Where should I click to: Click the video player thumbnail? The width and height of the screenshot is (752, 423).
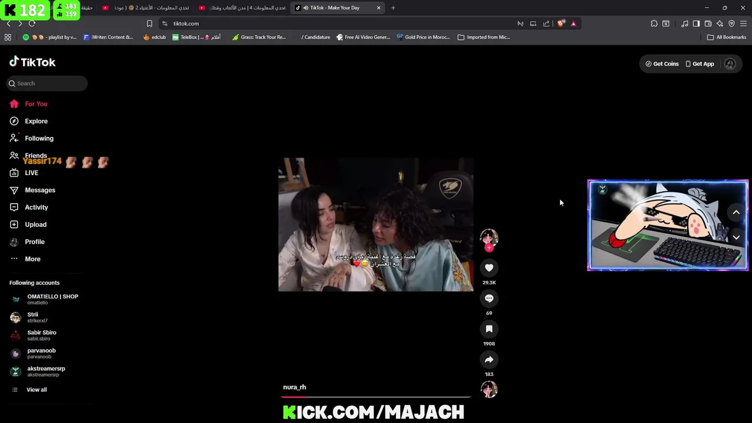375,224
